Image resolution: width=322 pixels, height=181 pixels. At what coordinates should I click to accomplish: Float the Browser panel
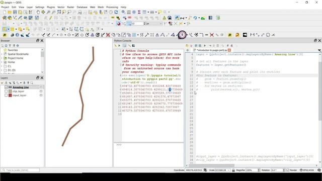click(38, 41)
